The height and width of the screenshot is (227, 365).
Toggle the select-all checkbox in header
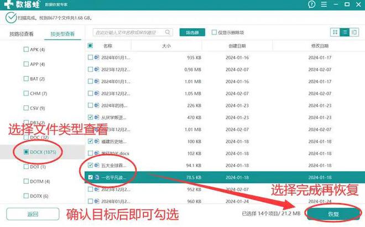[90, 46]
